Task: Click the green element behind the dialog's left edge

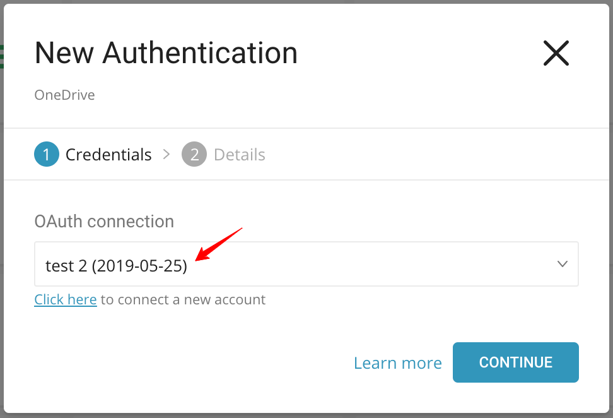Action: pos(2,56)
